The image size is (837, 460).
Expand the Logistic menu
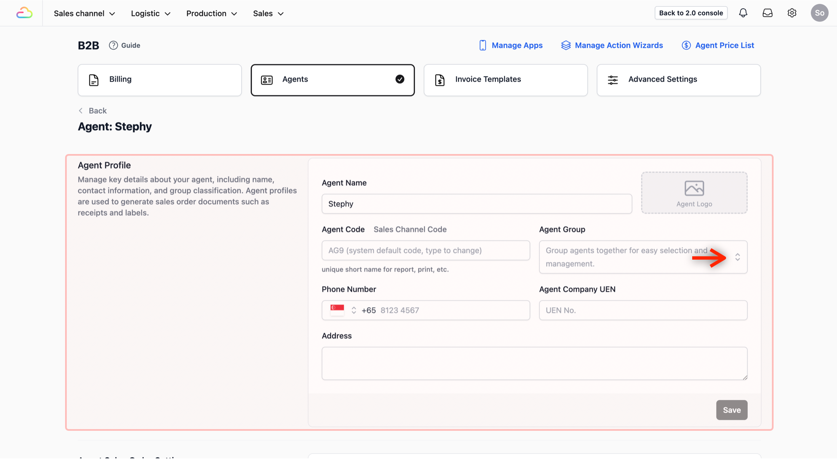pyautogui.click(x=151, y=13)
